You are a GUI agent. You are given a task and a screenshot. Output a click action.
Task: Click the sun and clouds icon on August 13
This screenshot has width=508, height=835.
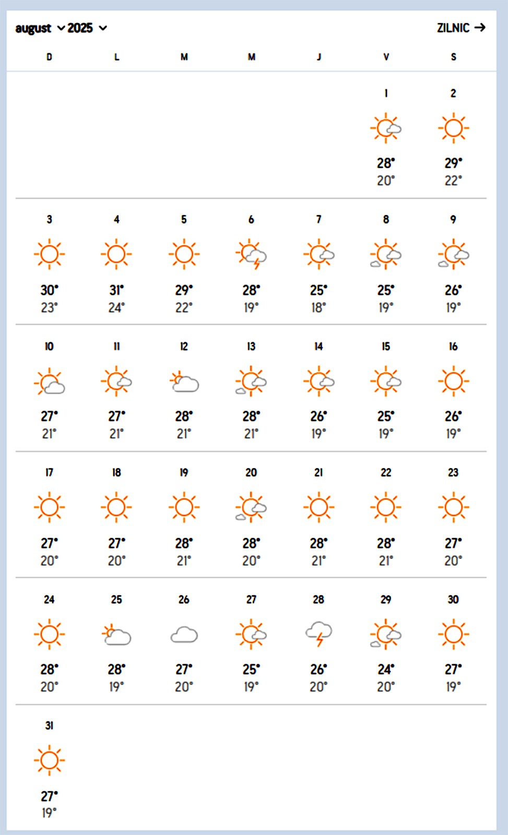pyautogui.click(x=251, y=381)
